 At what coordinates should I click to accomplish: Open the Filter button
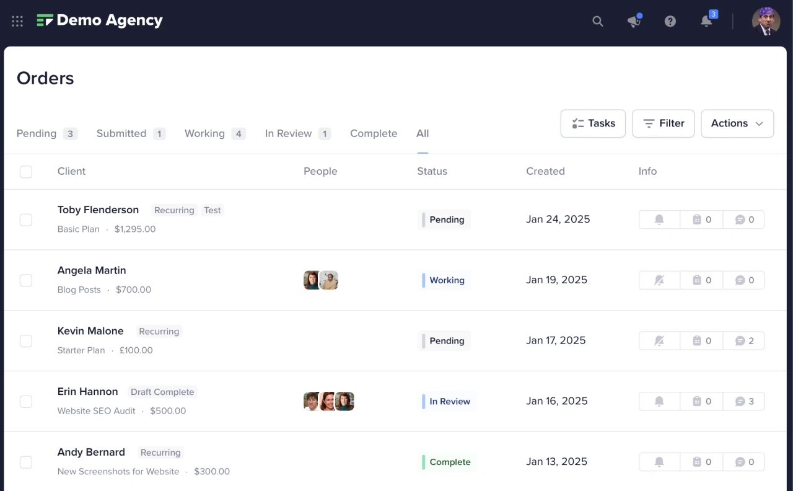point(663,123)
